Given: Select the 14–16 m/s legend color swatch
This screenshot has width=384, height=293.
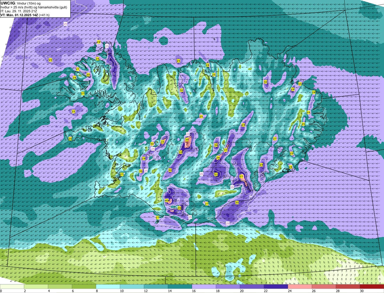Looking at the screenshot, I should [180, 287].
